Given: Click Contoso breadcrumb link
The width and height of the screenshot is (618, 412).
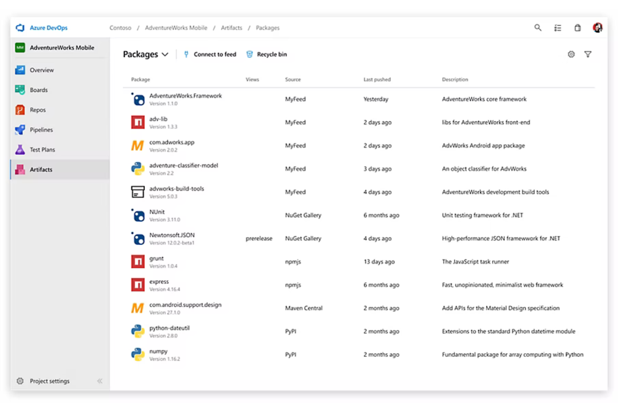Looking at the screenshot, I should point(120,28).
